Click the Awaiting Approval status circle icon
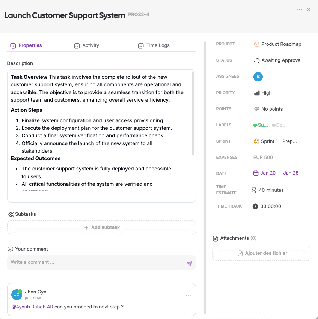 point(256,60)
